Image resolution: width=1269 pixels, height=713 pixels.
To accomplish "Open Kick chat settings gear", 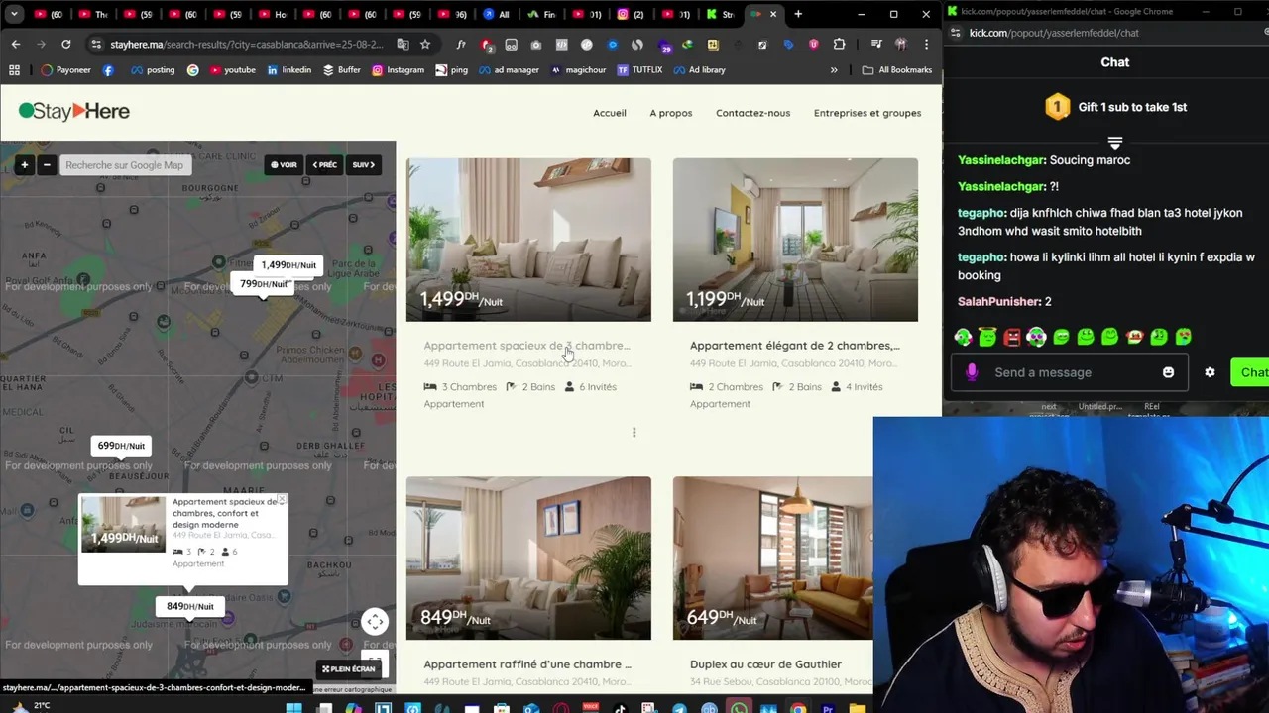I will [1210, 372].
